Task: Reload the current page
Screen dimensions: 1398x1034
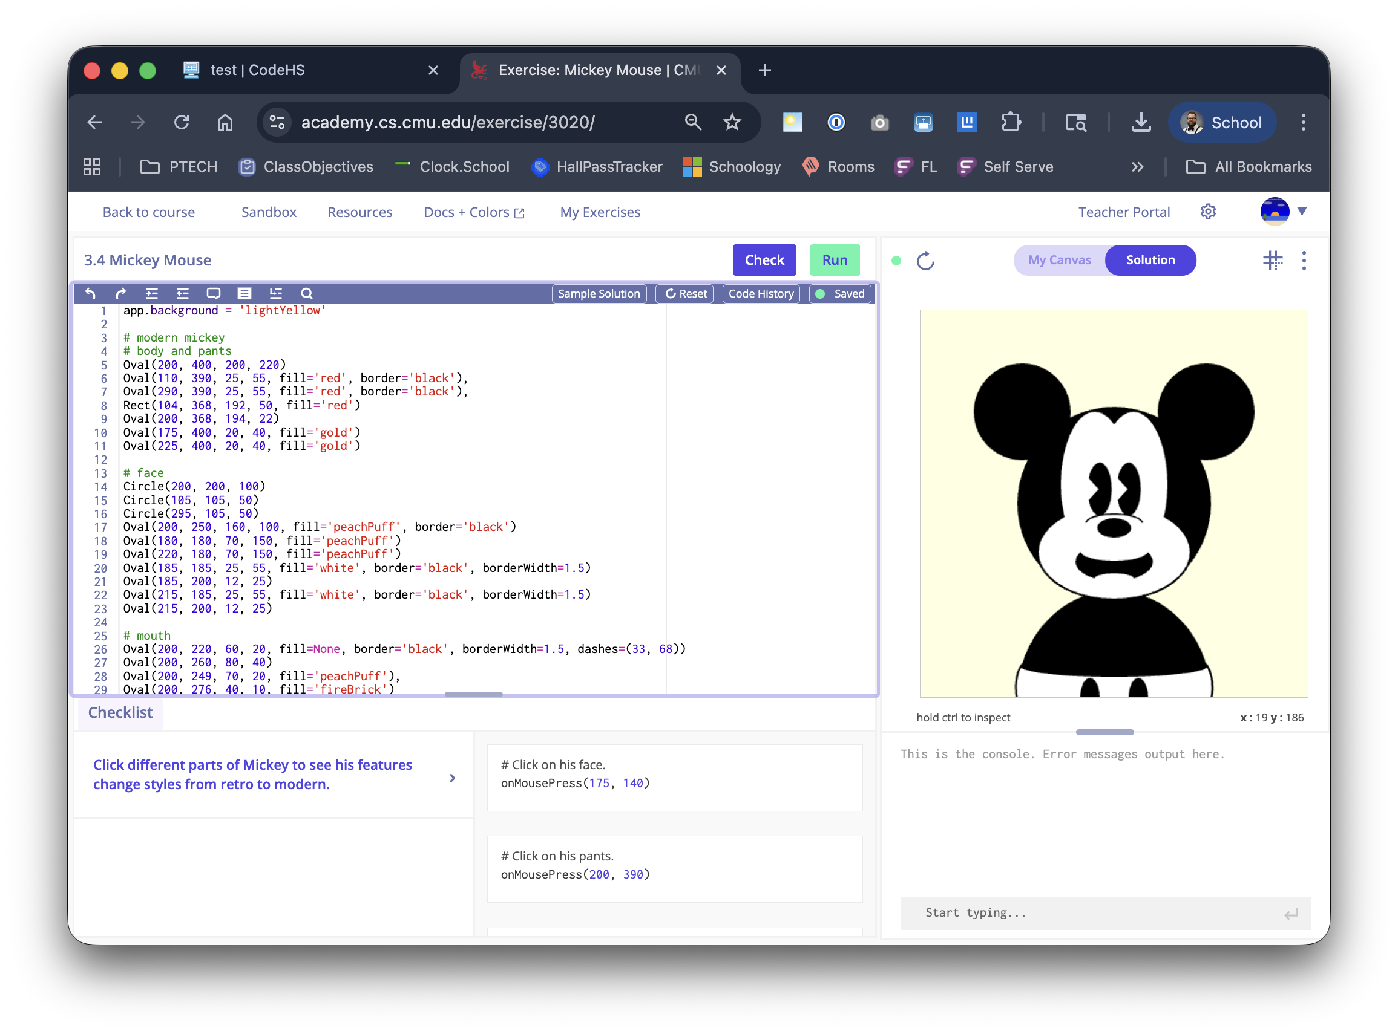Action: coord(182,122)
